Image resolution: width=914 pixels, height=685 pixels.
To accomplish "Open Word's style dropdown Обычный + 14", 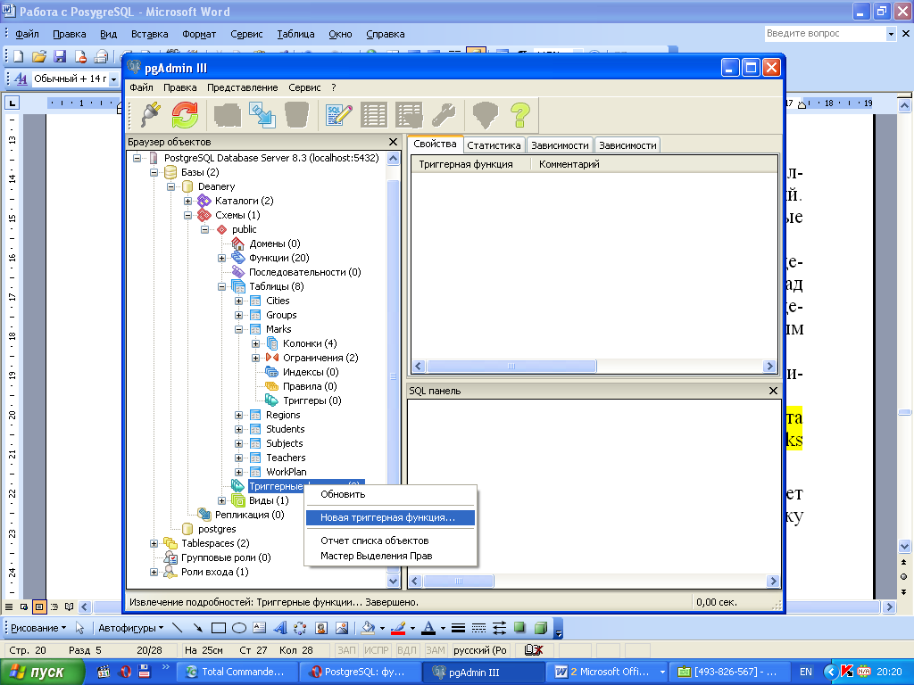I will point(114,78).
